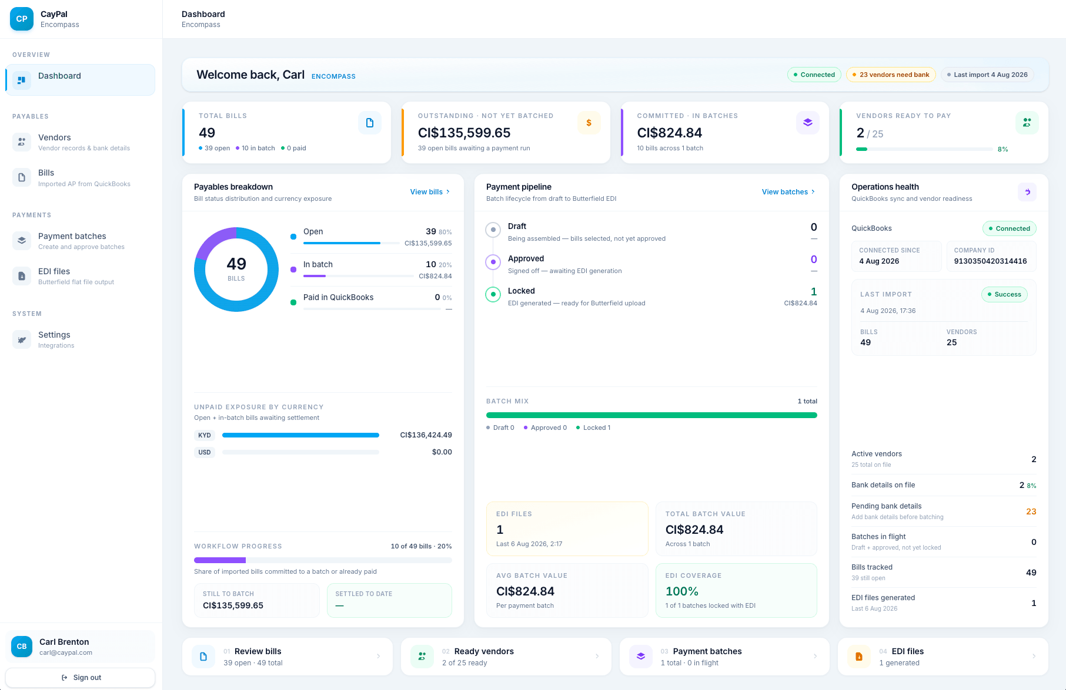The height and width of the screenshot is (690, 1066).
Task: Click the Ready vendors people icon
Action: [422, 657]
